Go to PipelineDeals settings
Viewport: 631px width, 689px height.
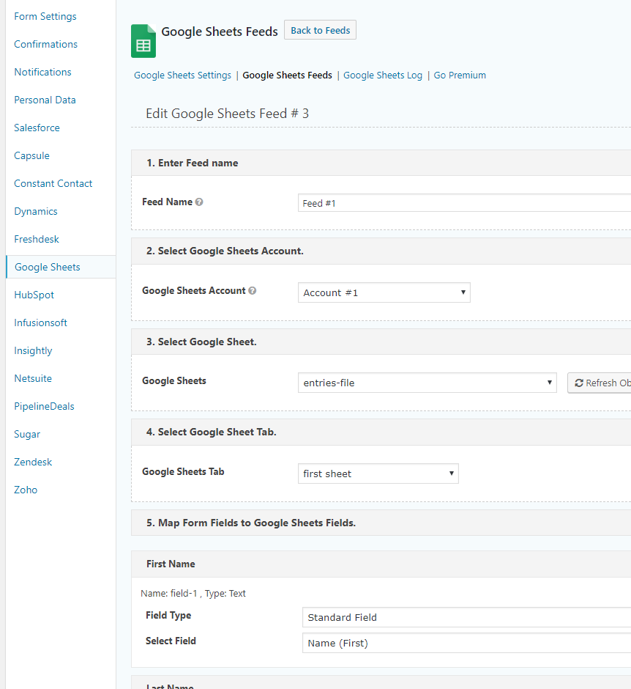click(44, 407)
